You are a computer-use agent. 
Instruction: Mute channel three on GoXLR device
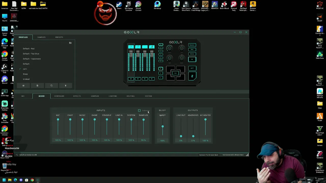145,79
